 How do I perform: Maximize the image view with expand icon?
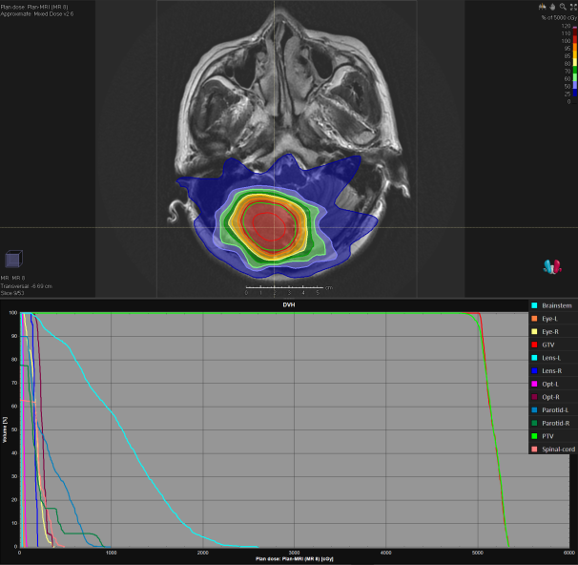click(570, 6)
